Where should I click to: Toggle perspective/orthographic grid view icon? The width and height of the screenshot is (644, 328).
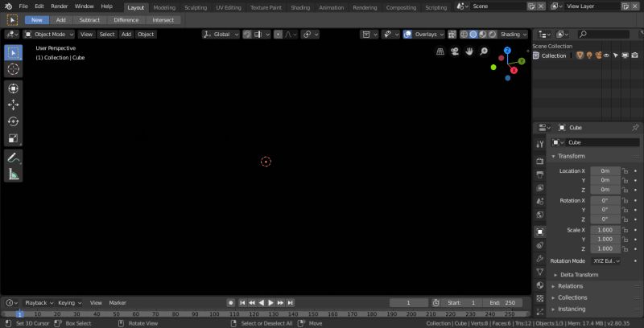pos(440,51)
